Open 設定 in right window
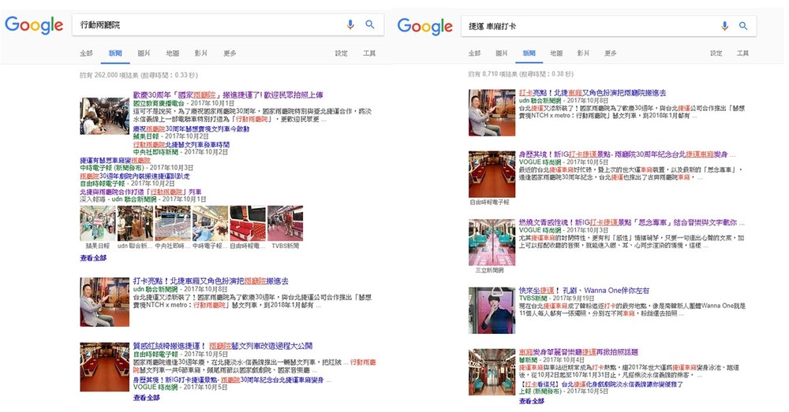This screenshot has width=789, height=412. 716,54
